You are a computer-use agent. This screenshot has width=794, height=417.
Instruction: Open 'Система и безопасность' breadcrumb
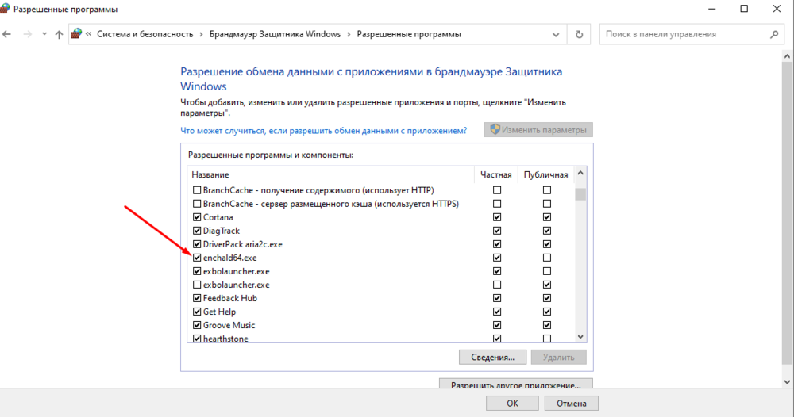click(145, 34)
